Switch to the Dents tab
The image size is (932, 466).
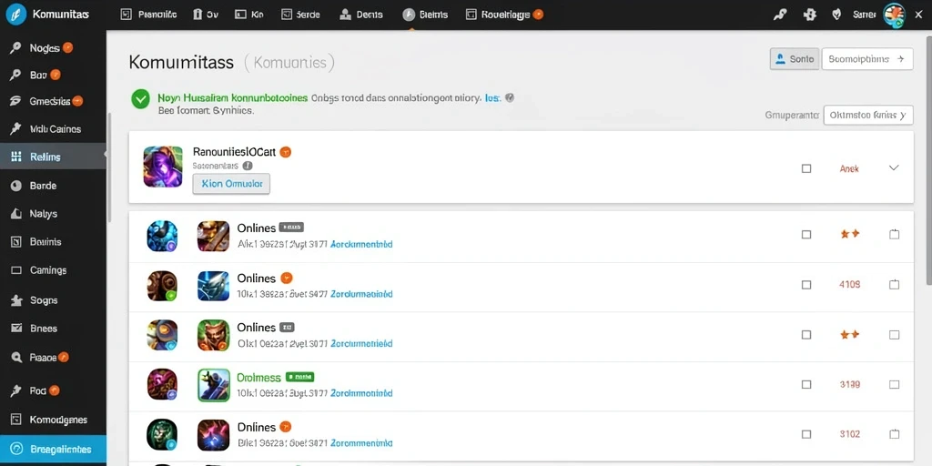[x=361, y=15]
